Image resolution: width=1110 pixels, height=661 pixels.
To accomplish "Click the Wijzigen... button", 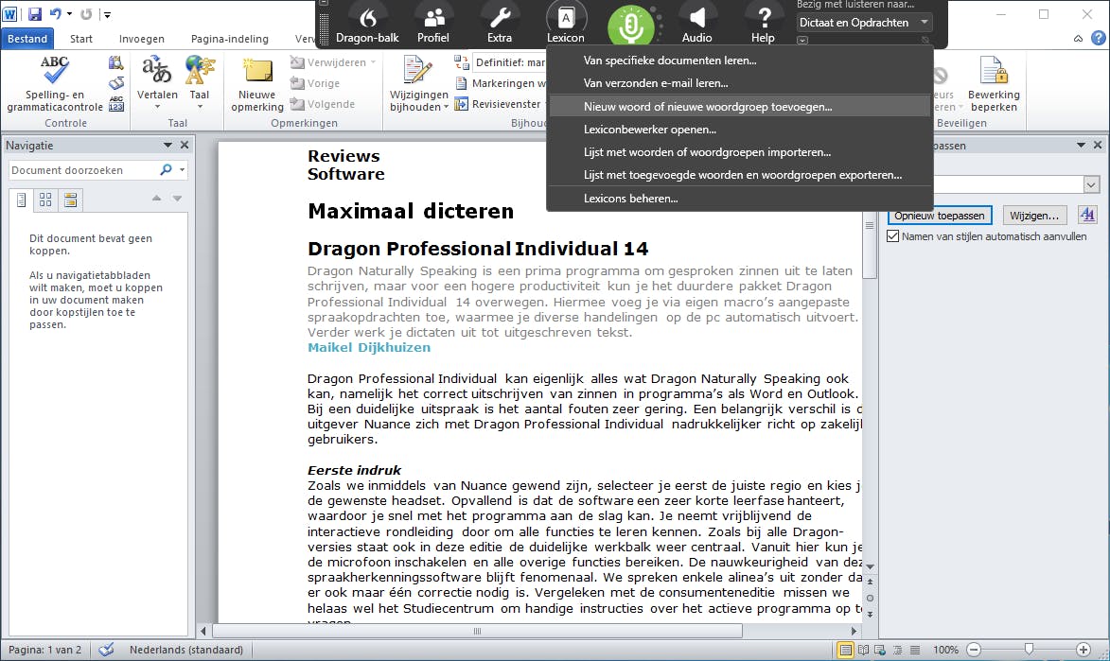I will tap(1034, 216).
